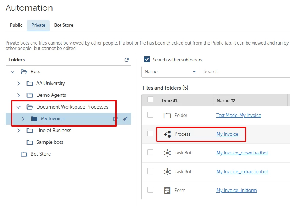
Task: Check the box for My Invoice process row
Action: pos(150,134)
